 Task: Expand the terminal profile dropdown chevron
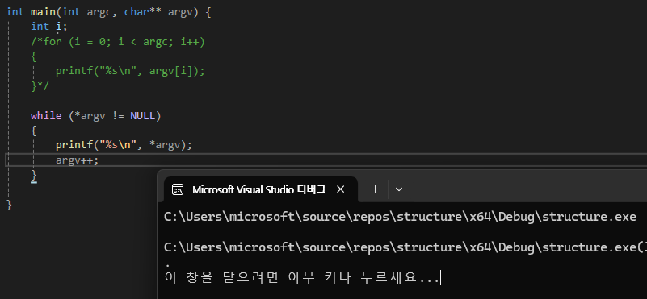click(398, 189)
